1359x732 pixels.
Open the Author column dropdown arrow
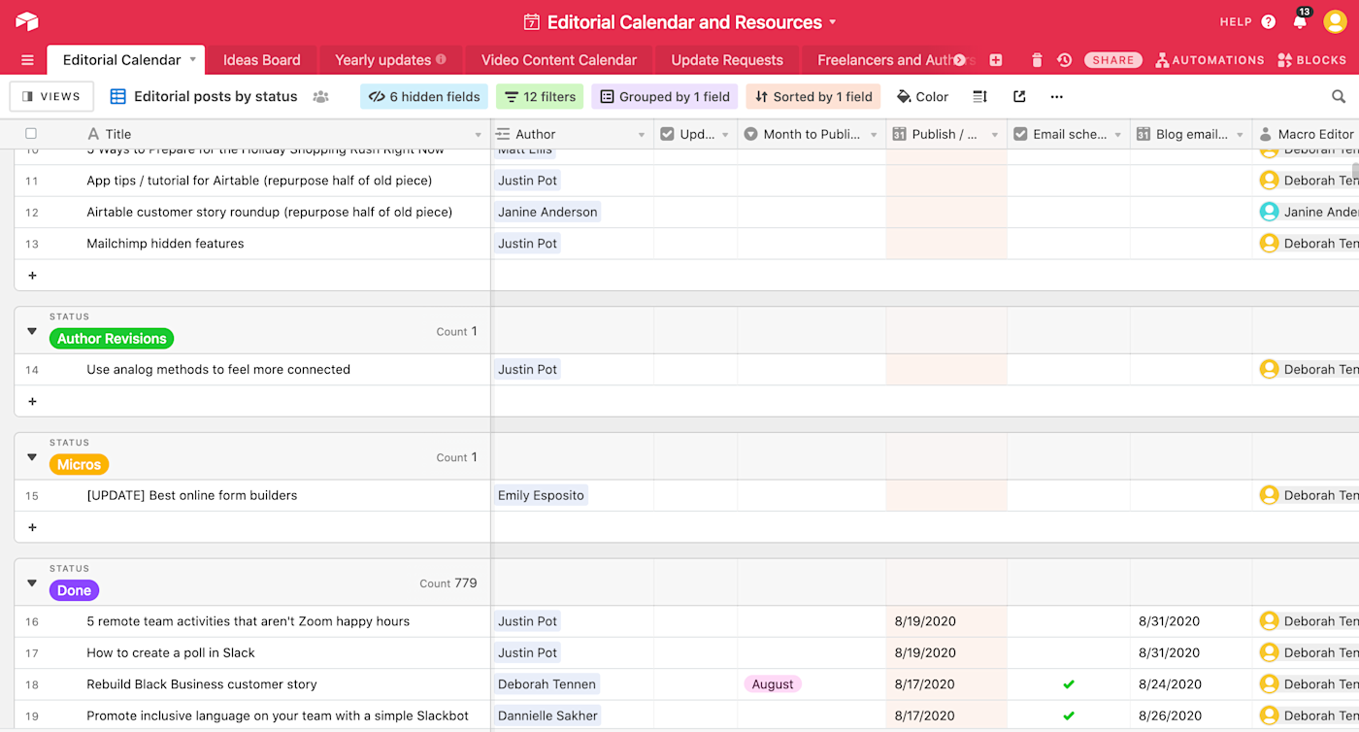642,135
